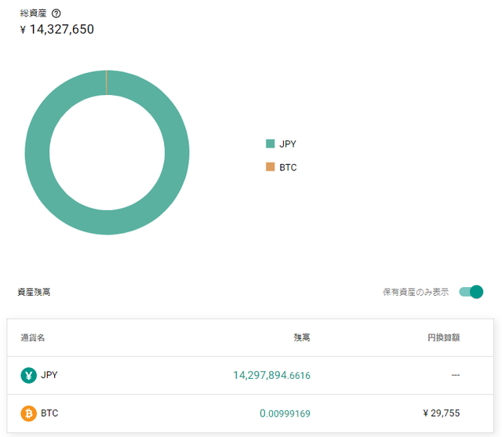
Task: Click the orange BTC bitcoin coin icon
Action: coord(28,413)
